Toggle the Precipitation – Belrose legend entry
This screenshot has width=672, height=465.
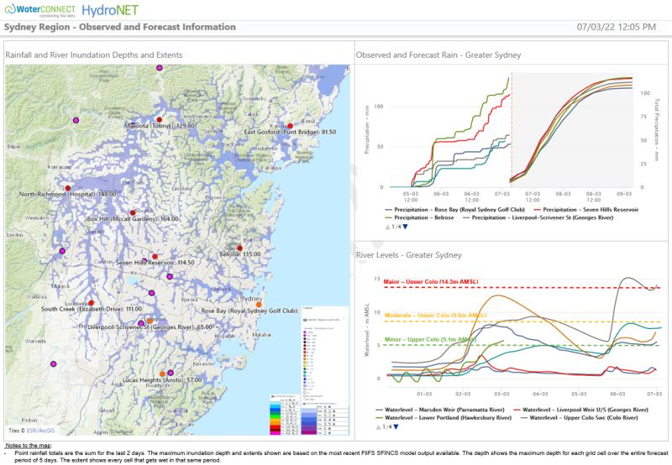coord(419,217)
